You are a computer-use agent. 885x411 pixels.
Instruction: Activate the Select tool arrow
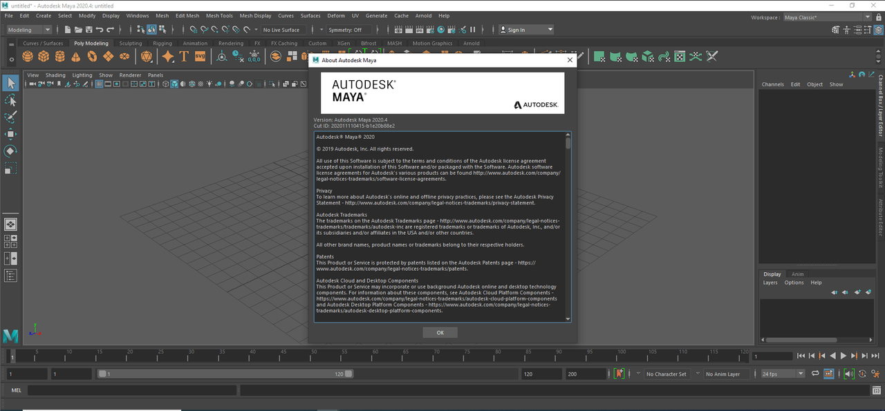coord(10,83)
